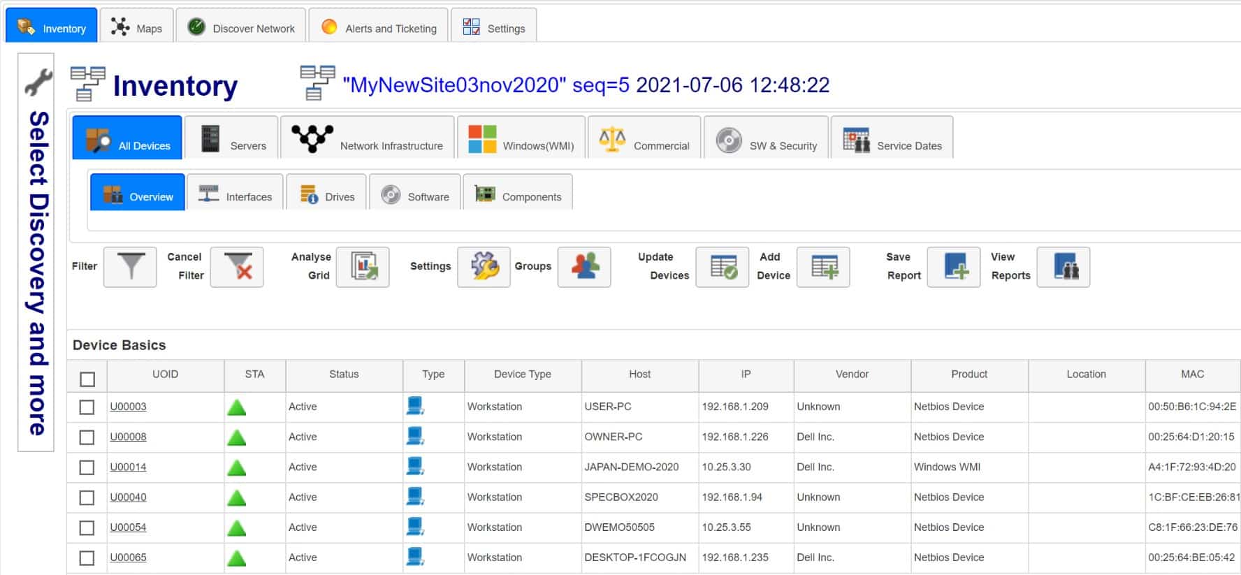Click the Save Report icon

pos(954,267)
